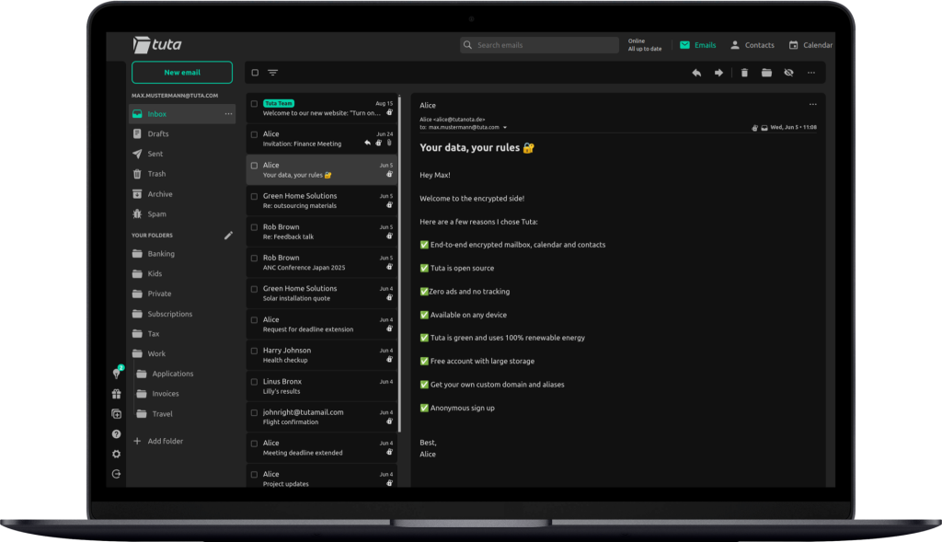Move the email using the toolbar folder icon
The height and width of the screenshot is (542, 942).
tap(766, 73)
